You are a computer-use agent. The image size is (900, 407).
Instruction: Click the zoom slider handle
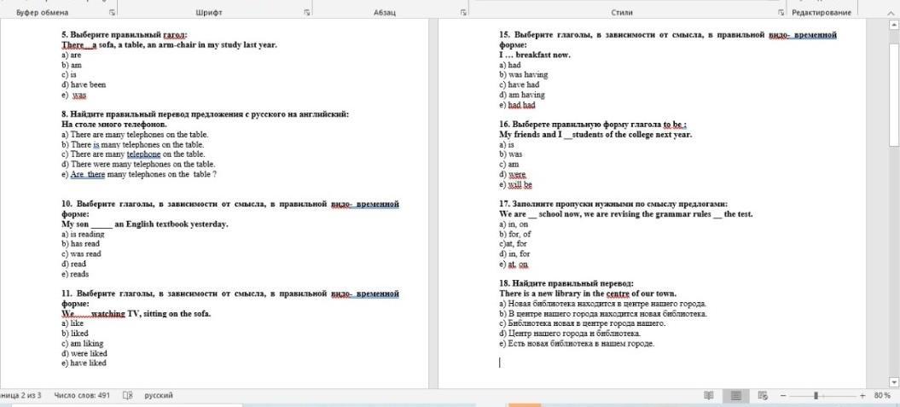pyautogui.click(x=816, y=396)
